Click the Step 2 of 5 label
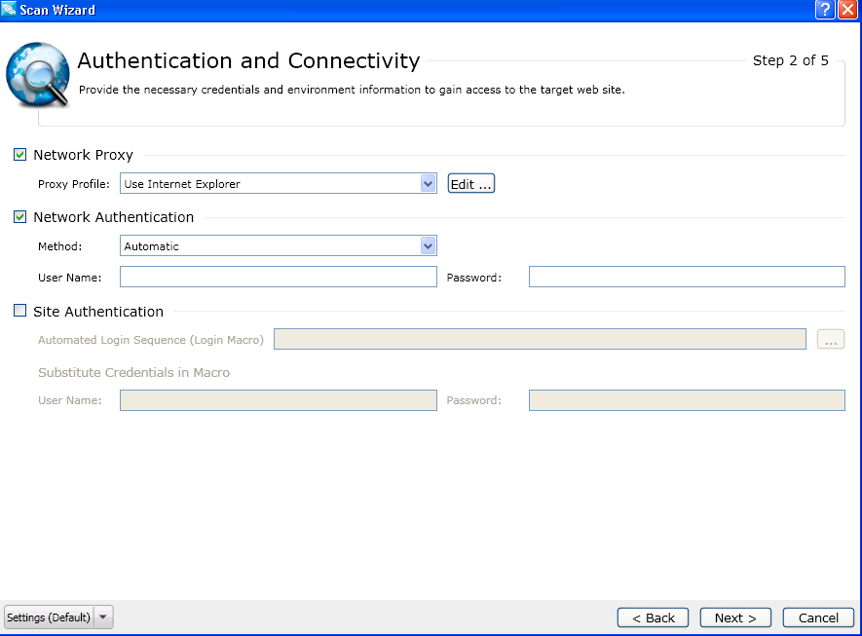This screenshot has width=862, height=636. (x=791, y=60)
